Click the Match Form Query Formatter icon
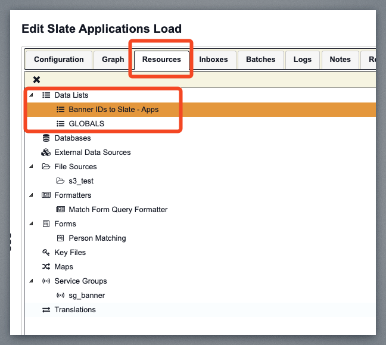Image resolution: width=386 pixels, height=345 pixels. tap(60, 209)
